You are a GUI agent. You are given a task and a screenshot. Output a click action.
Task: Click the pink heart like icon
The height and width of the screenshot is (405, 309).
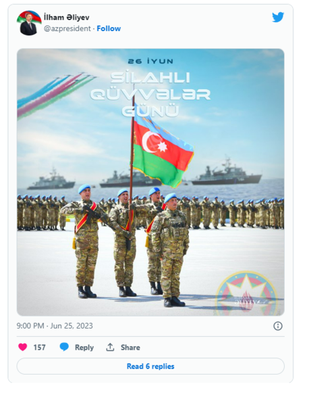(x=23, y=347)
